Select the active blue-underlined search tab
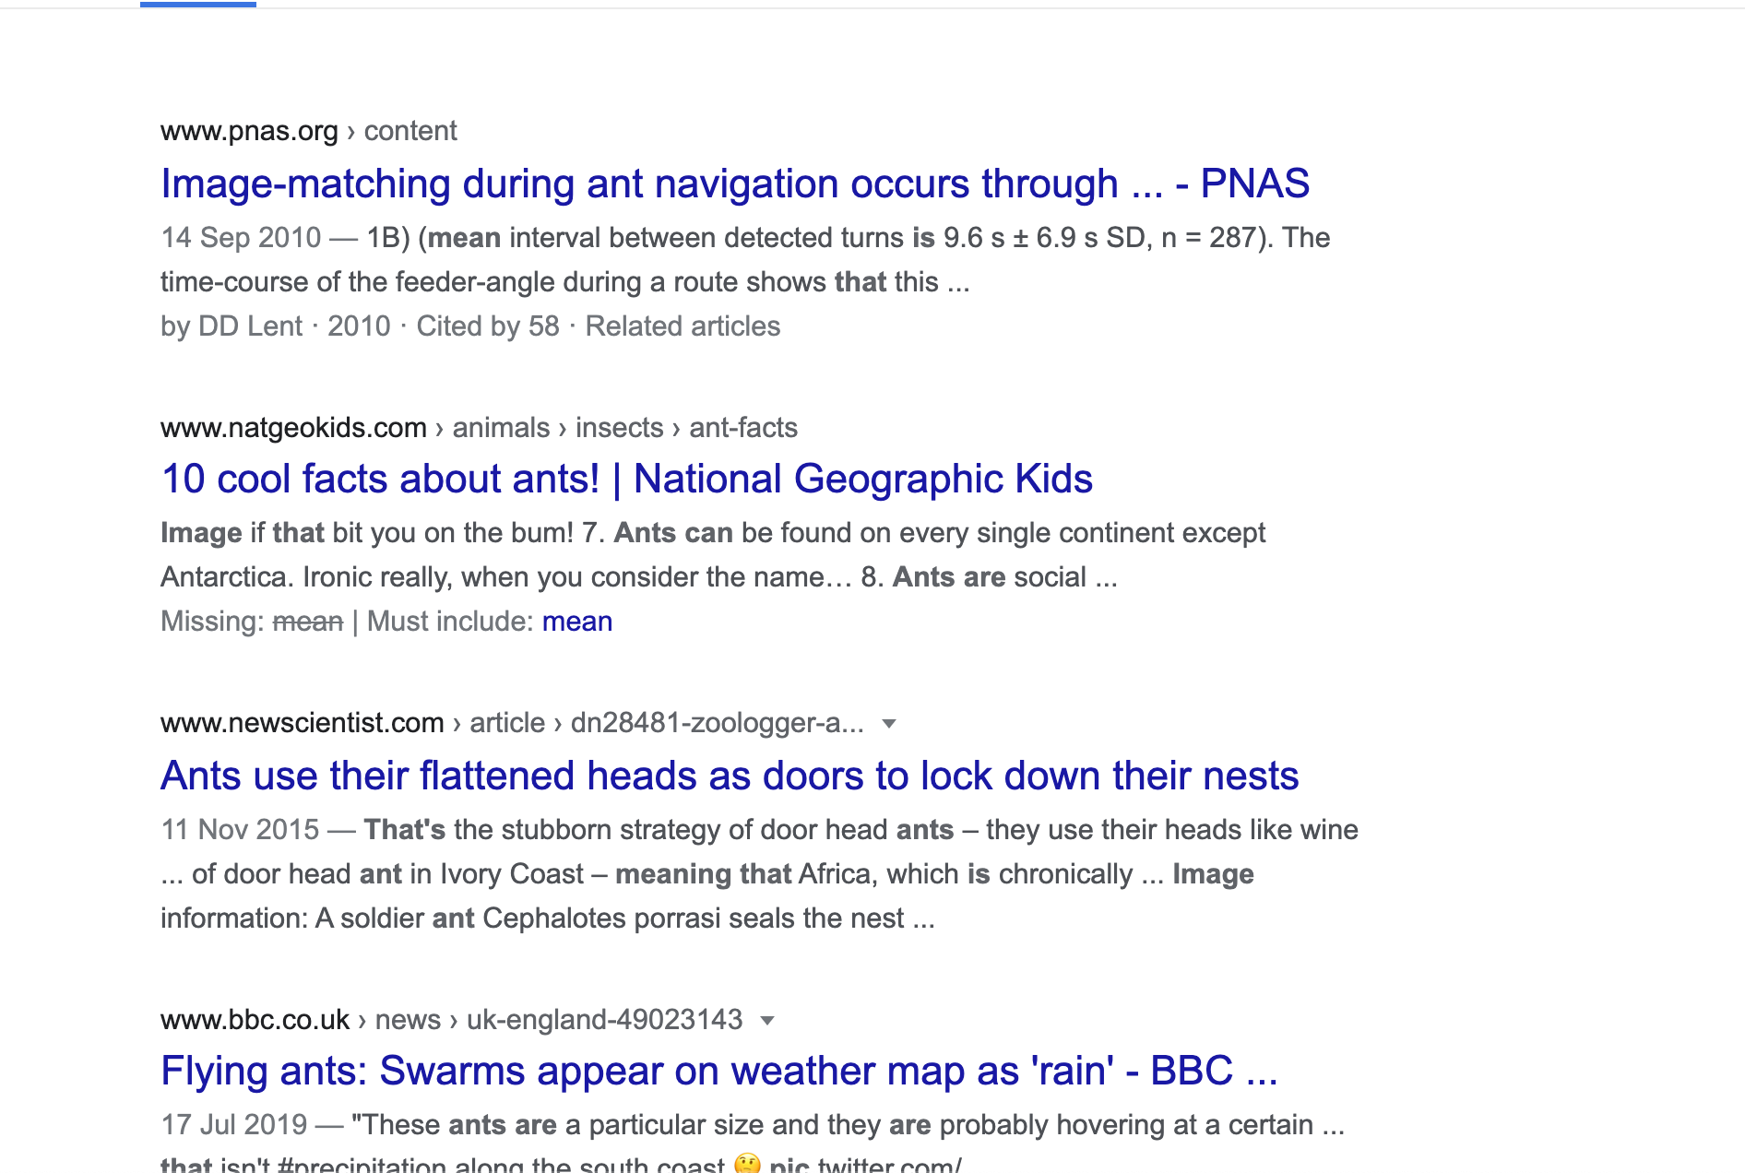1745x1173 pixels. click(x=198, y=4)
